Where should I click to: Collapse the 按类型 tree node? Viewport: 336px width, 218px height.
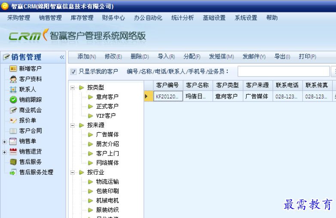73,87
